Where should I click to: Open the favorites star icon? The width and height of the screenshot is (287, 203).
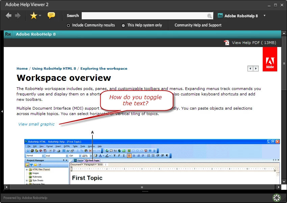(x=34, y=16)
